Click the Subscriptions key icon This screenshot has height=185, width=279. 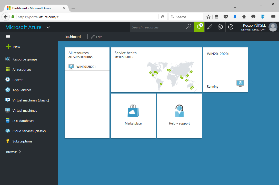click(8, 141)
